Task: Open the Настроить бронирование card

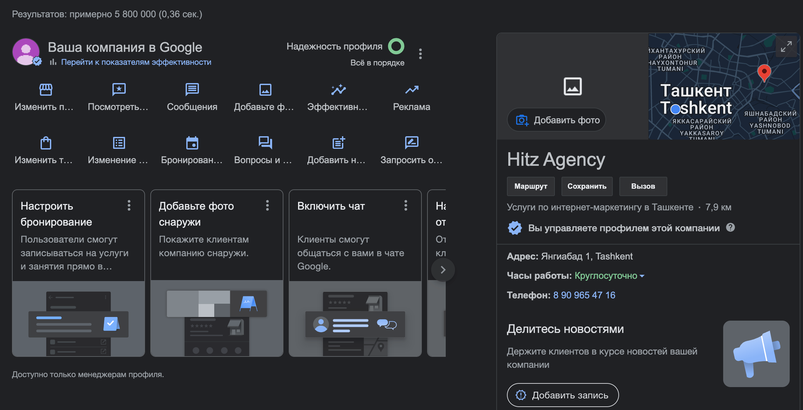Action: pos(79,273)
